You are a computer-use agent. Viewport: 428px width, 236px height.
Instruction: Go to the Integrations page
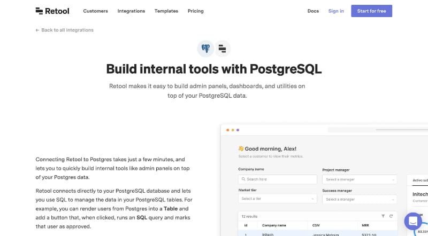tap(131, 11)
